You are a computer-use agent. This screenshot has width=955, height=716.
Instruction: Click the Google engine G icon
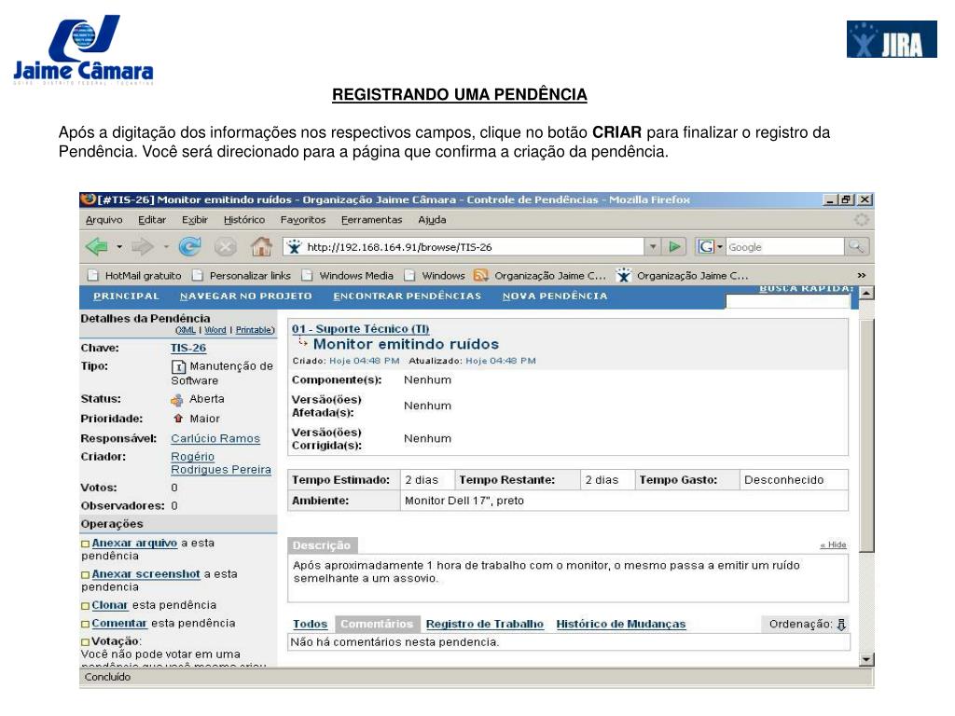tap(706, 246)
